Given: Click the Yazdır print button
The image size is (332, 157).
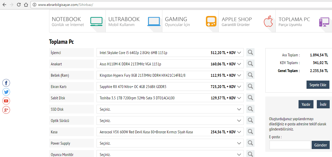Looking at the screenshot, I should click(x=306, y=104).
